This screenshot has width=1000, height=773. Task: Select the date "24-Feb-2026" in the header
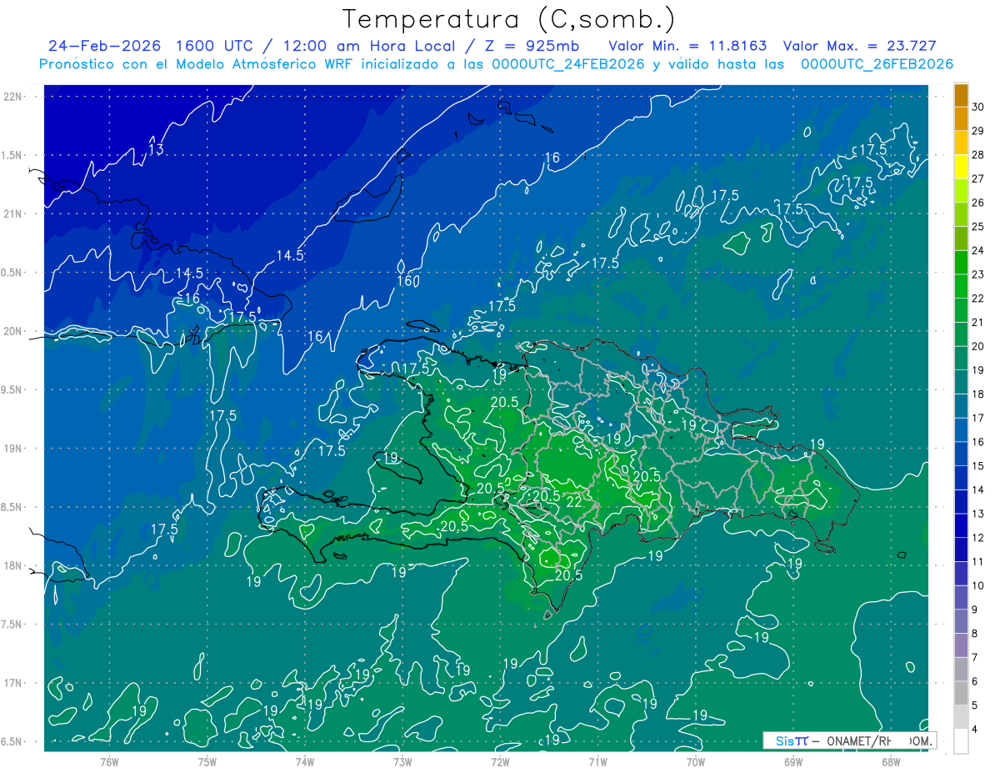pyautogui.click(x=104, y=46)
